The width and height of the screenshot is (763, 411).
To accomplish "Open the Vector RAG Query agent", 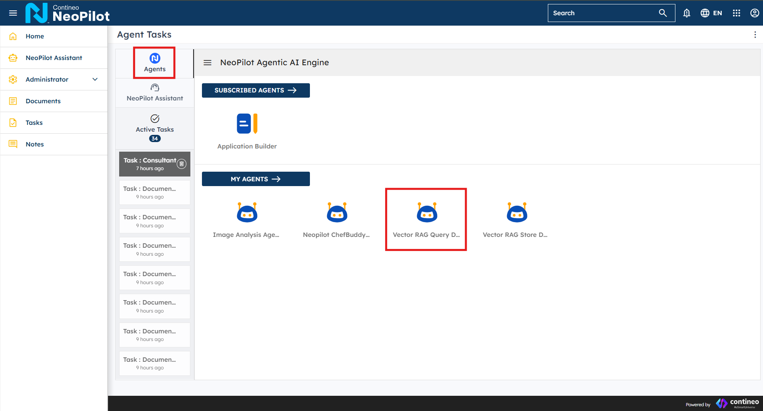I will (427, 213).
